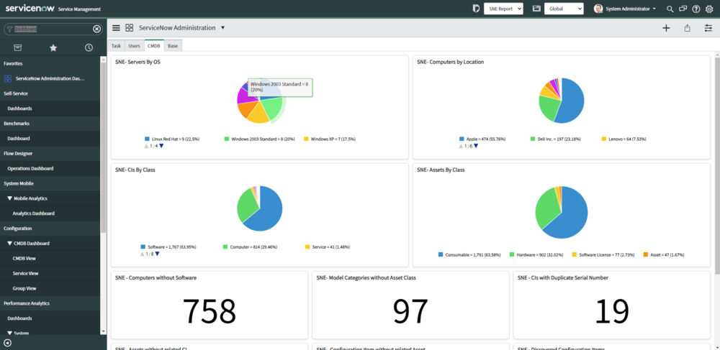Open the system settings gear
The height and width of the screenshot is (350, 720).
point(709,9)
